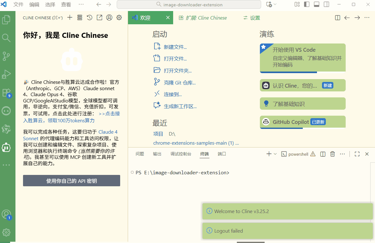Navigate back with editor arrow icon

coord(347,18)
